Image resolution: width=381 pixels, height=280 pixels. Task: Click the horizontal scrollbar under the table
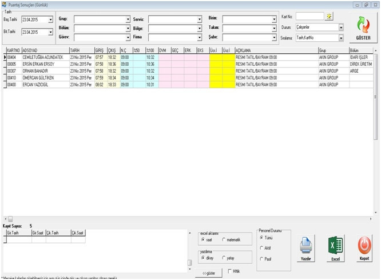189,219
